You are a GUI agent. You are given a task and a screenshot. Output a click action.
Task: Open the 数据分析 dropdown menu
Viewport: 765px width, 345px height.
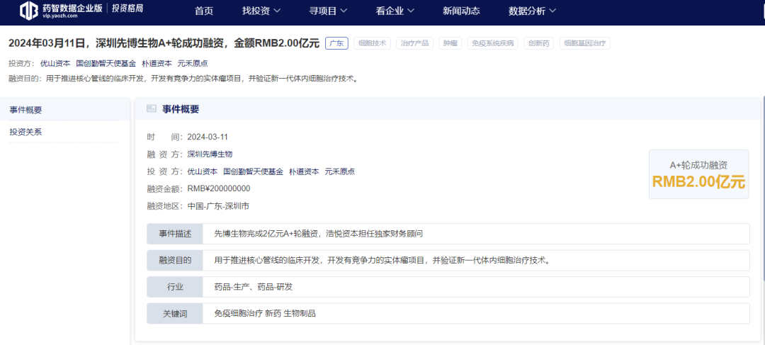pos(532,11)
